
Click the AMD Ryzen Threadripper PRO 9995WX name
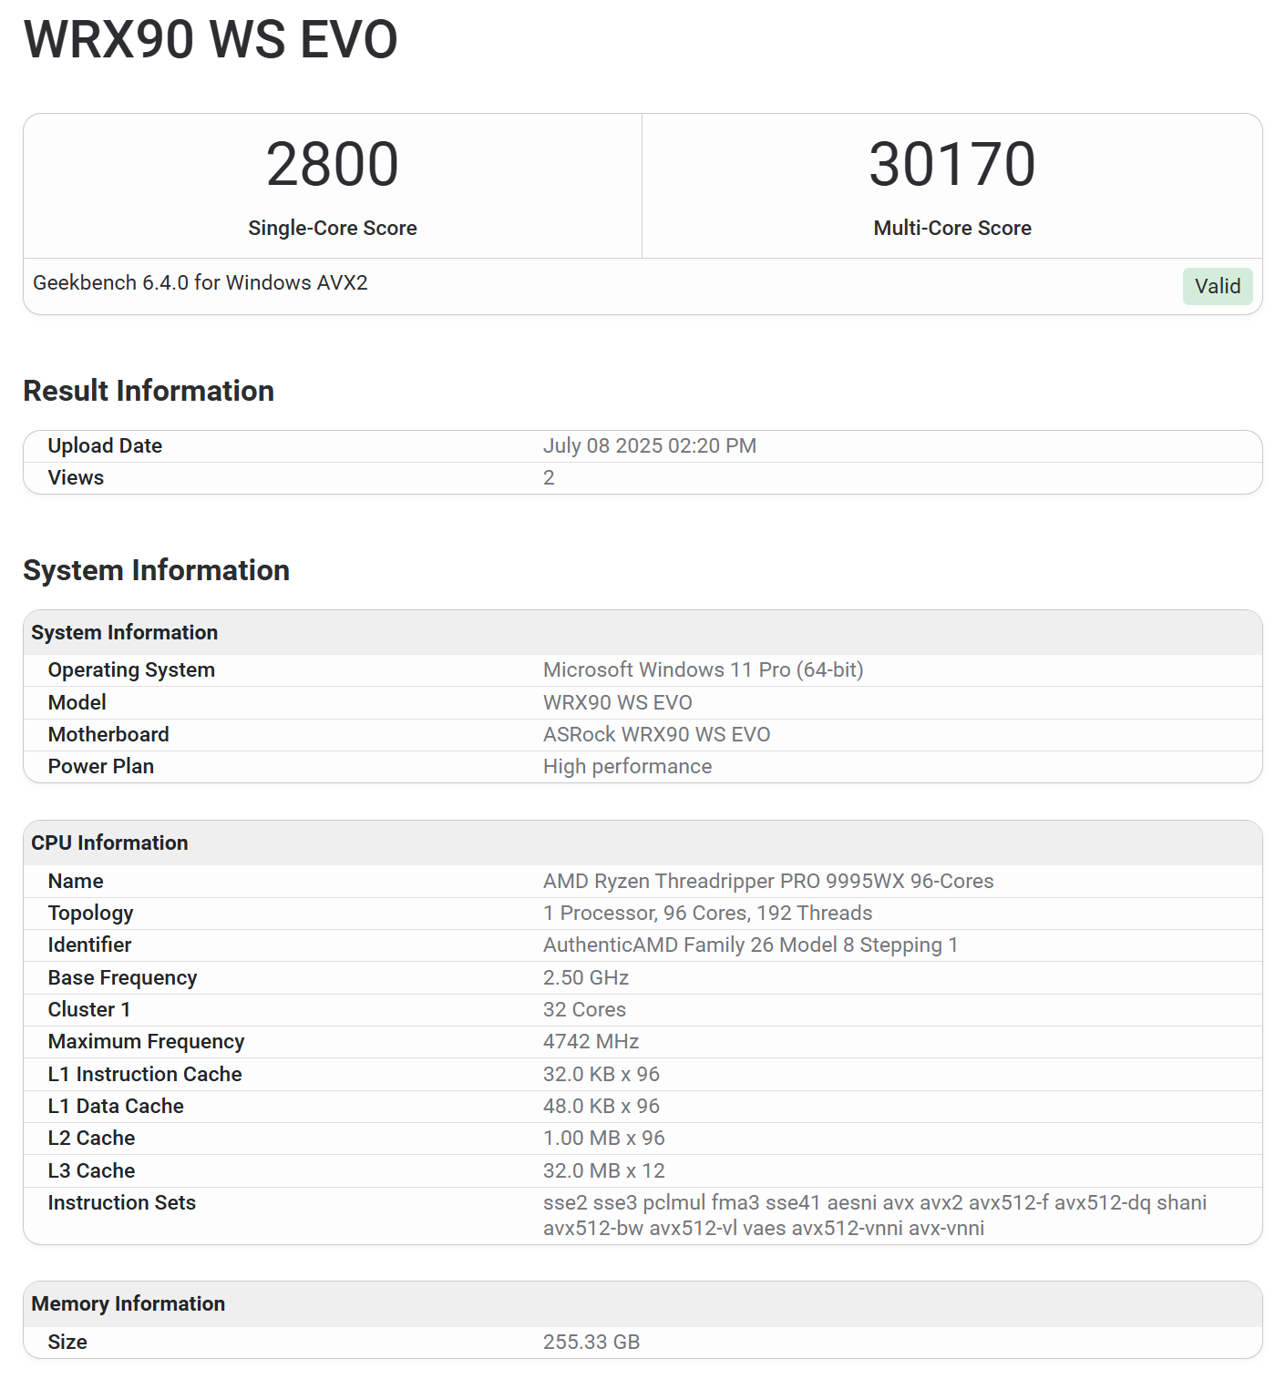click(x=767, y=881)
